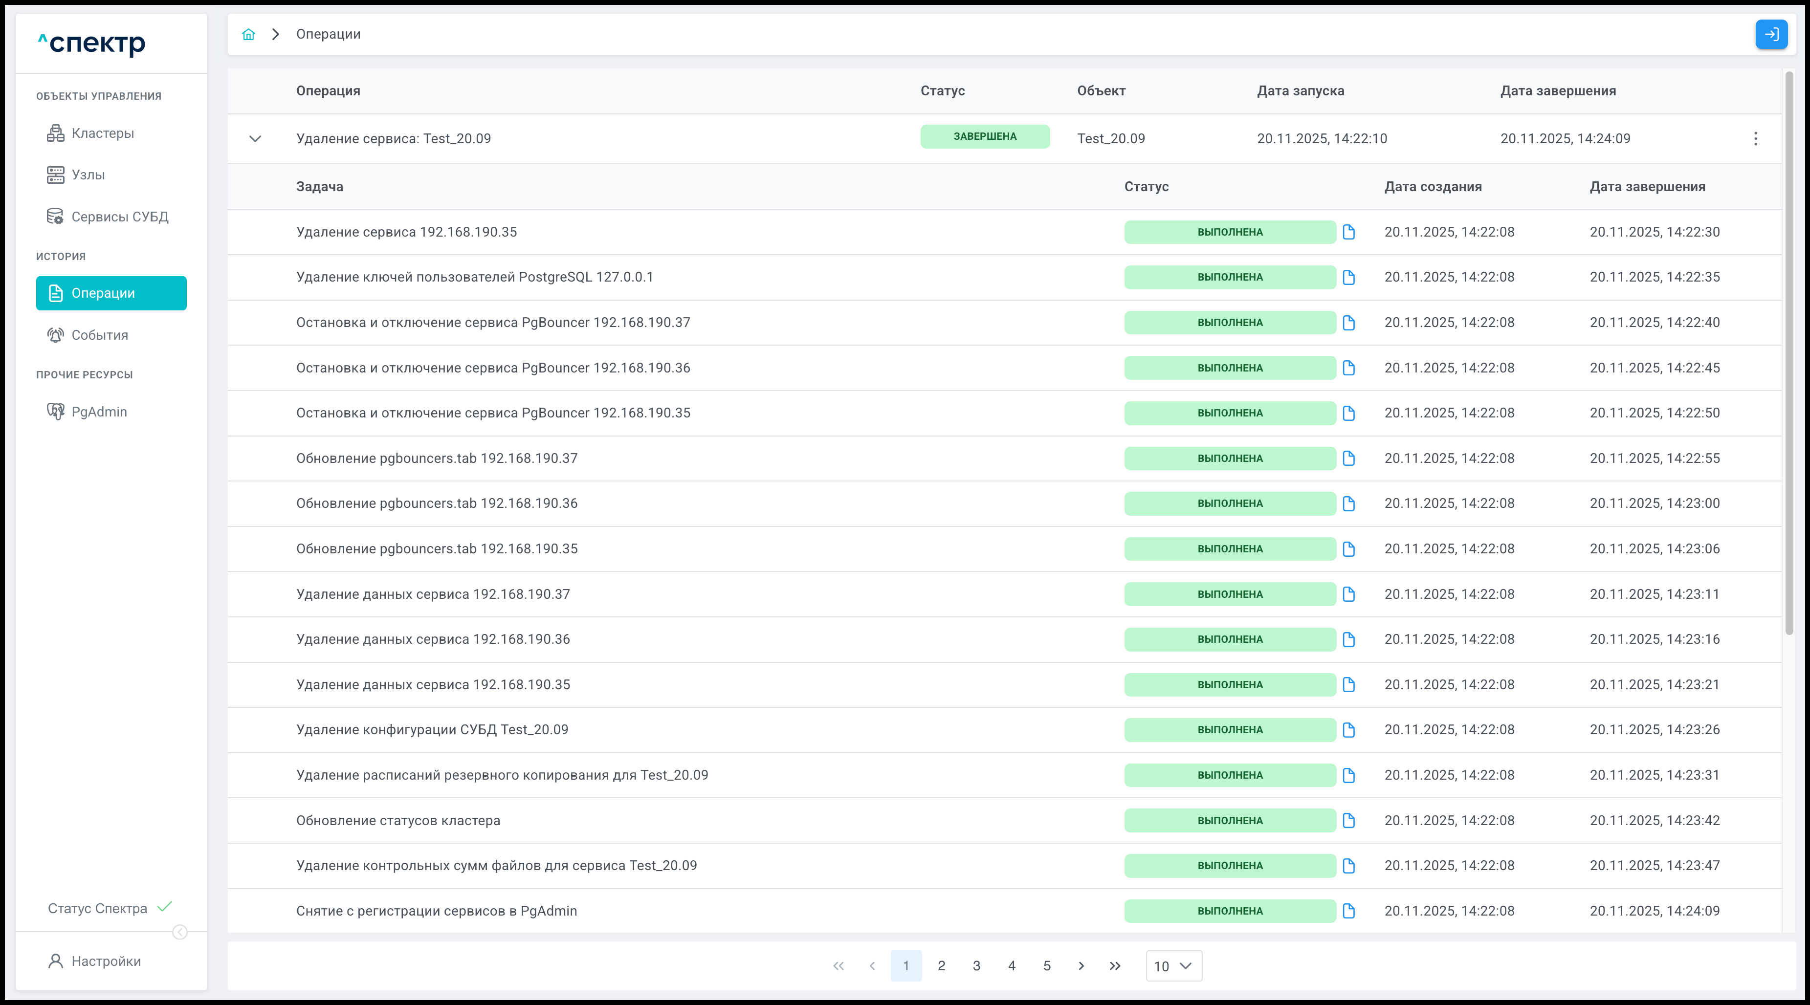1810x1005 pixels.
Task: Open События history page
Action: (x=100, y=335)
